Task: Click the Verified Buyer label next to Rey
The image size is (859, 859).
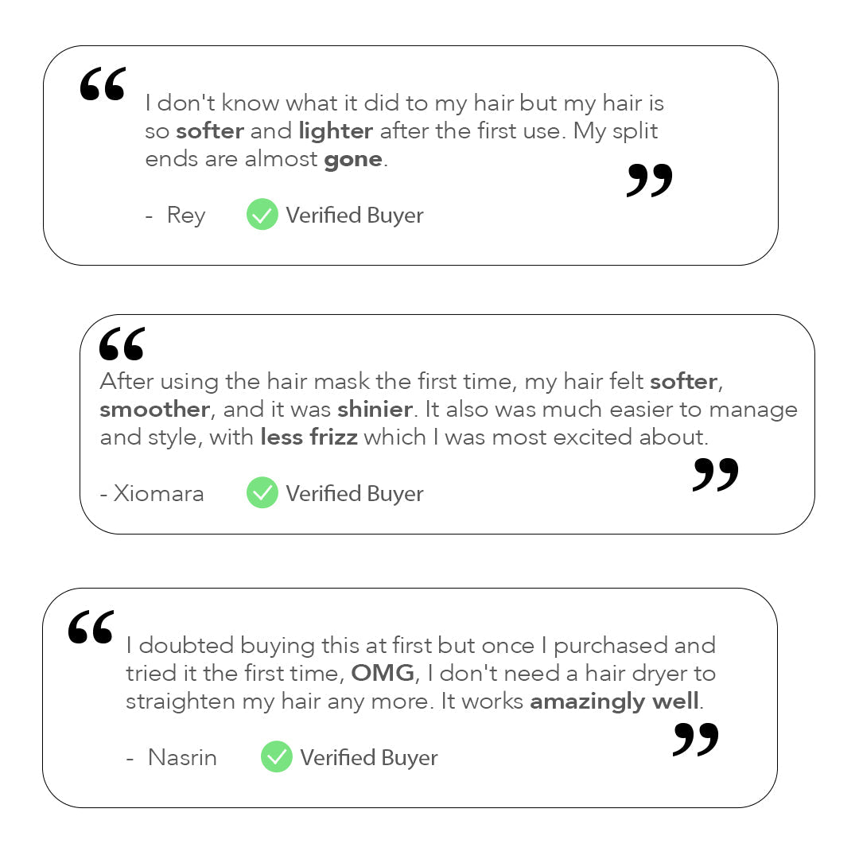Action: [x=355, y=215]
